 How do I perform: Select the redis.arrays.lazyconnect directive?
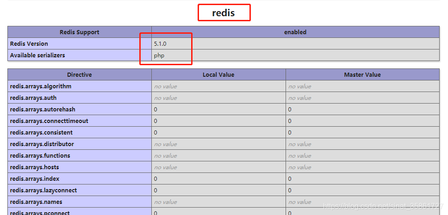(44, 190)
